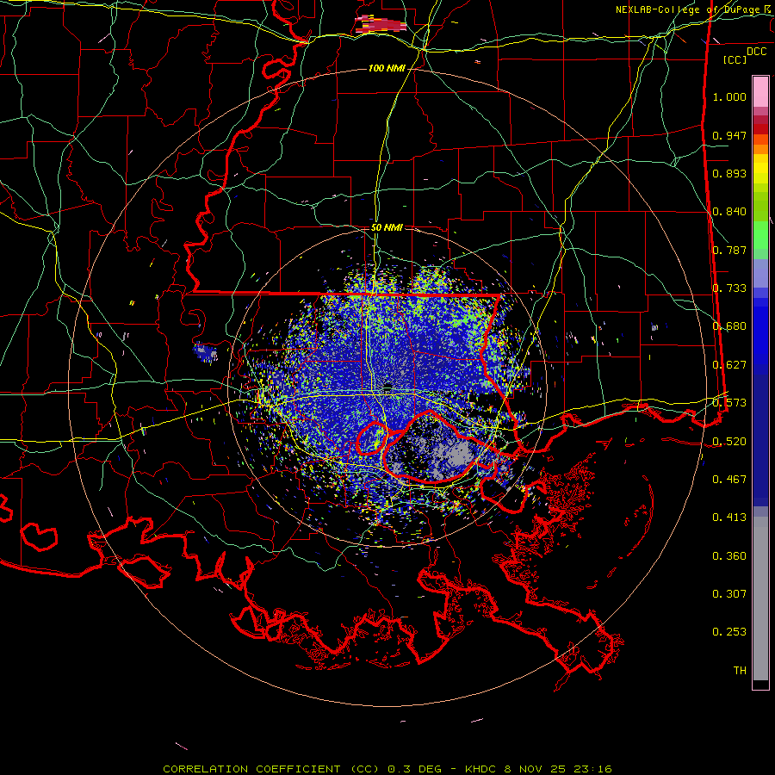Click the small gray echo patch west of the radar
Image resolution: width=775 pixels, height=775 pixels.
click(x=206, y=352)
